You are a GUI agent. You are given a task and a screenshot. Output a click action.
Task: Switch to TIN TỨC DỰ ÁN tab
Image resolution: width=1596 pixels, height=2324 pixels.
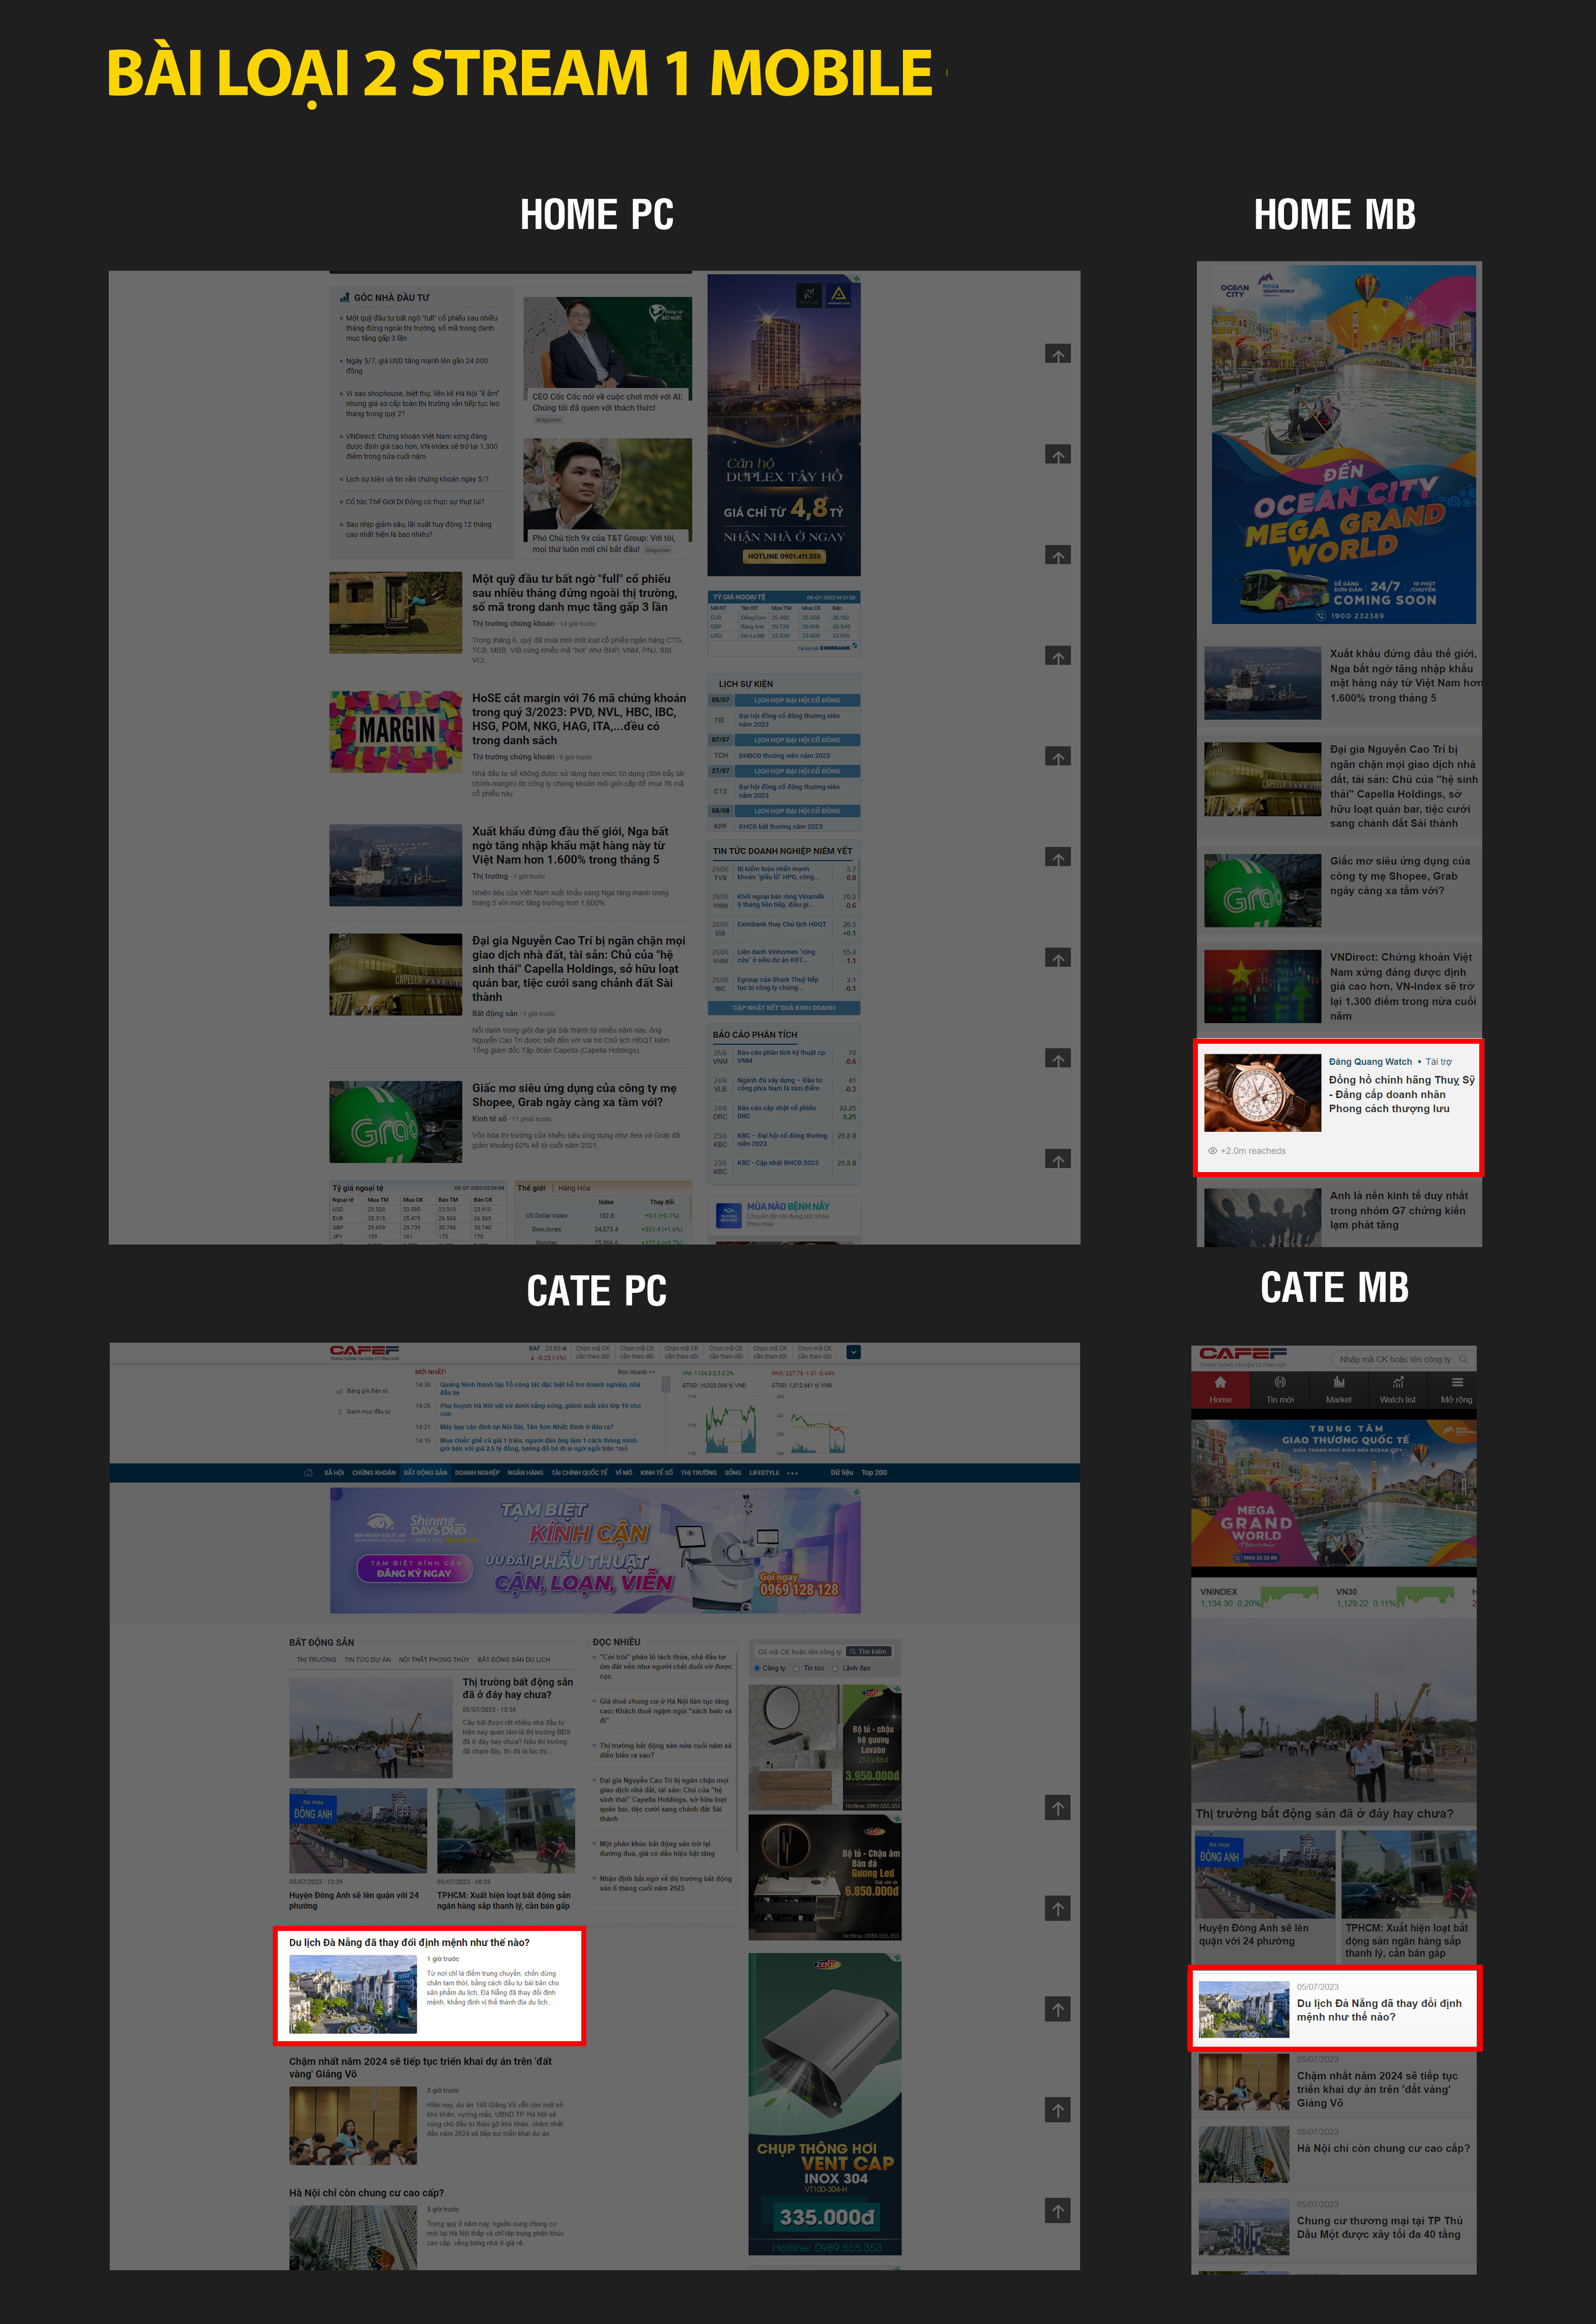click(367, 1660)
